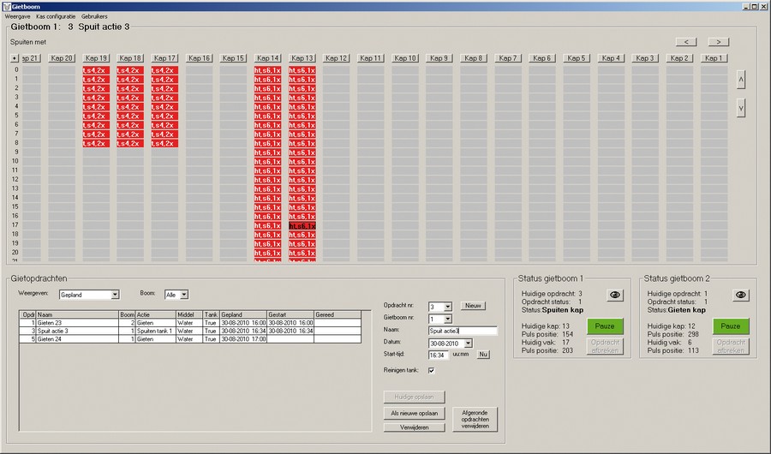Select the Kap 20 column header
Viewport: 771px width, 454px height.
tap(62, 58)
